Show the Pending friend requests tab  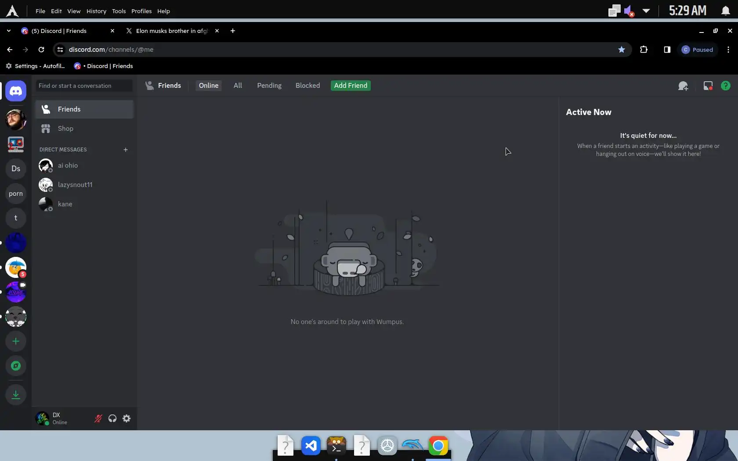tap(269, 86)
